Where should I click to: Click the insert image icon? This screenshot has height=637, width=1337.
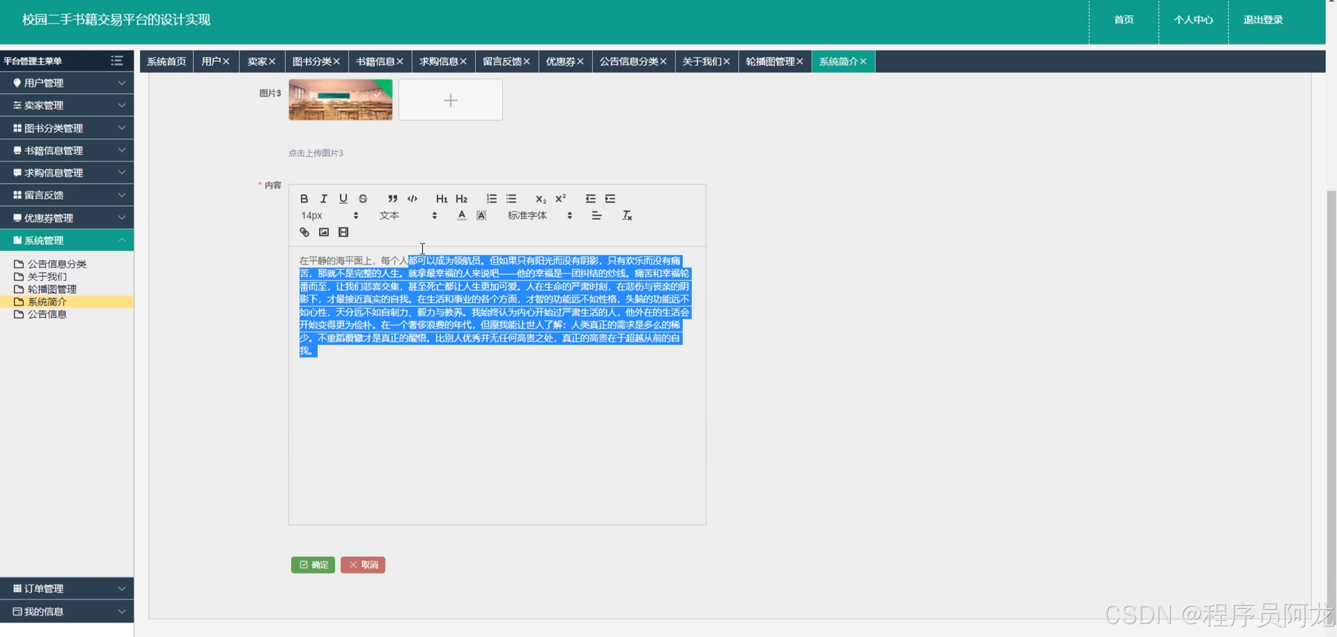click(x=324, y=232)
